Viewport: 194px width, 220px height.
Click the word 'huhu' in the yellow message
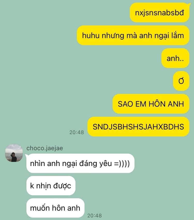point(91,36)
